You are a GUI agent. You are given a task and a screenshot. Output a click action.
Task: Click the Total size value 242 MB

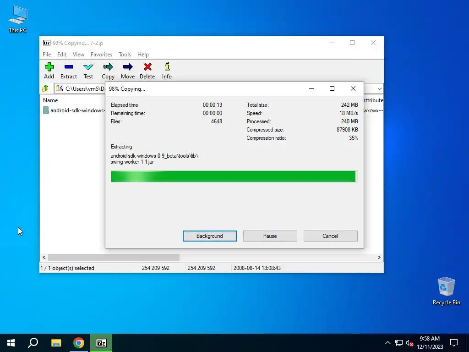(349, 105)
